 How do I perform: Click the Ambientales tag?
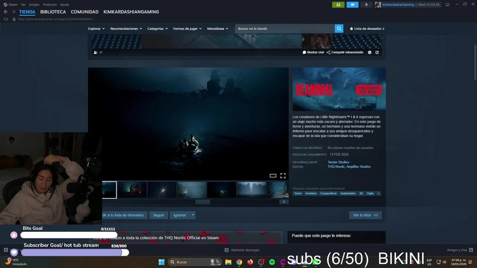click(348, 194)
